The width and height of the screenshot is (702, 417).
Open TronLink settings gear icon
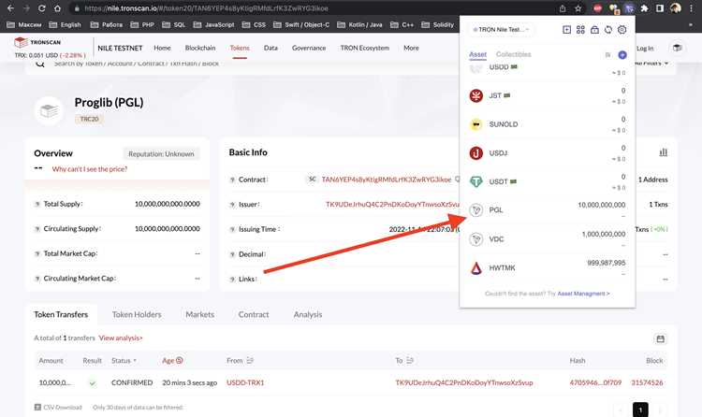click(x=622, y=30)
